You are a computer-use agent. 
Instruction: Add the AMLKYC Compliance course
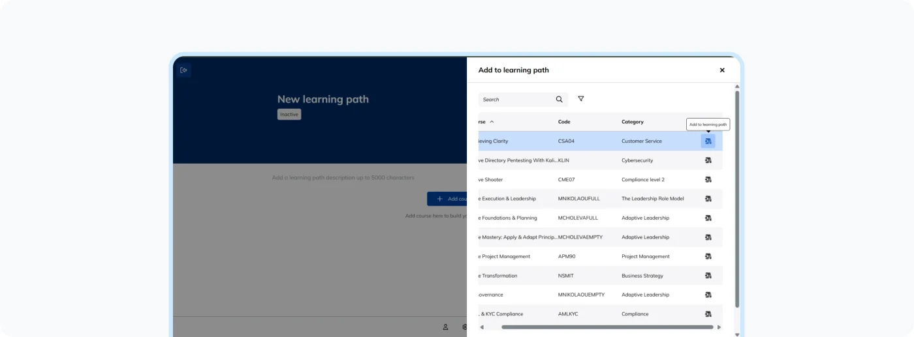[708, 314]
